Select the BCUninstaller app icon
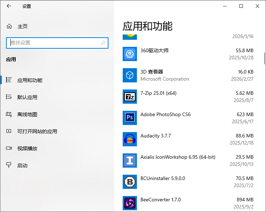 click(130, 182)
